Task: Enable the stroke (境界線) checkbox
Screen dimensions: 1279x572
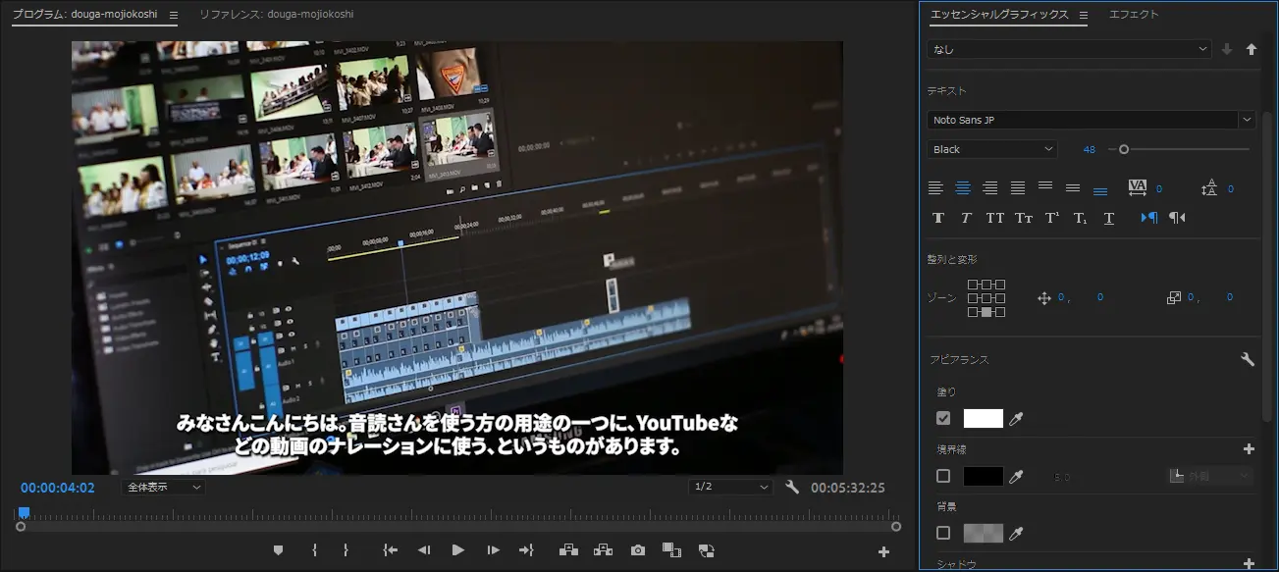Action: 943,475
